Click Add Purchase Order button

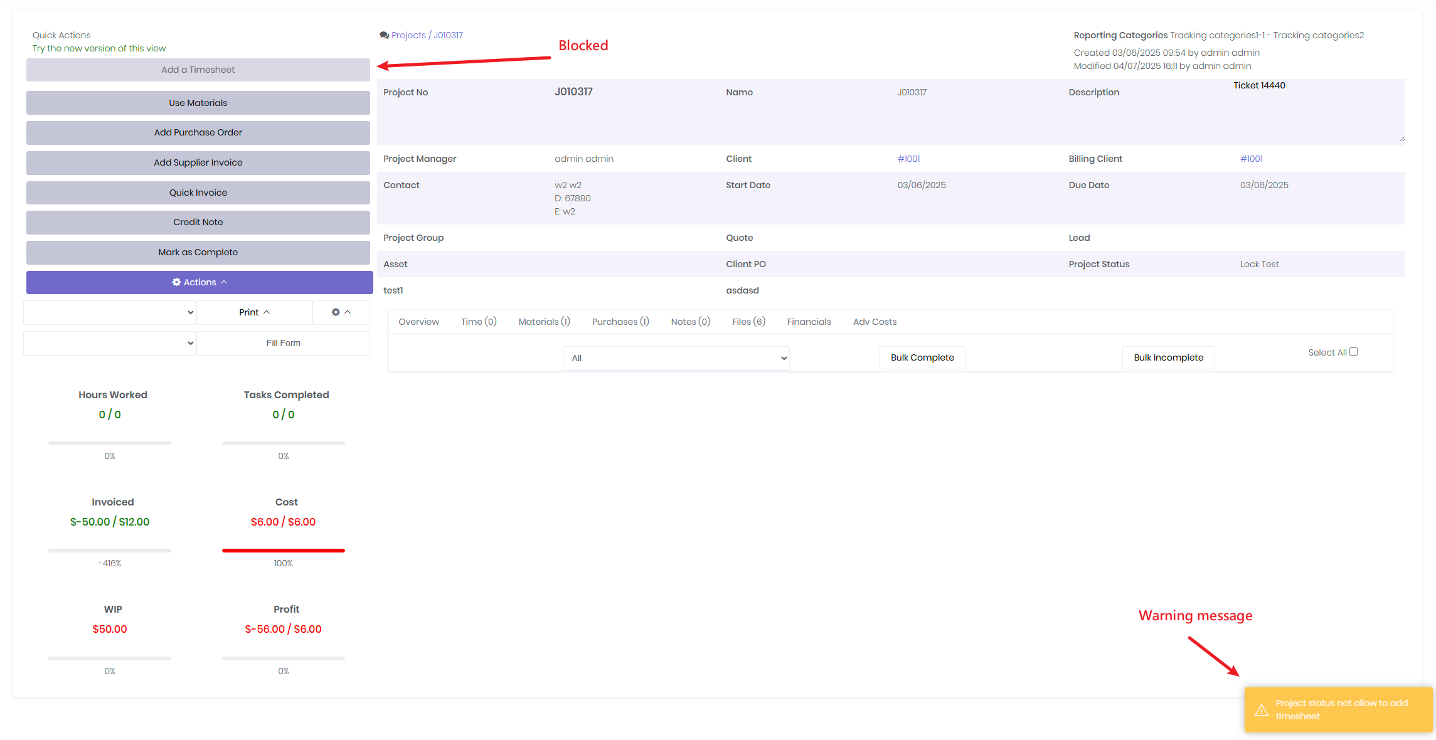click(x=198, y=132)
